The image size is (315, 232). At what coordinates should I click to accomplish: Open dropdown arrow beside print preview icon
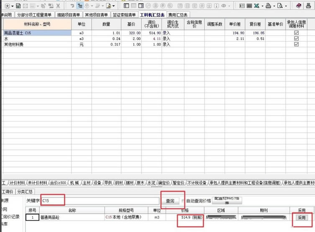pos(286,6)
